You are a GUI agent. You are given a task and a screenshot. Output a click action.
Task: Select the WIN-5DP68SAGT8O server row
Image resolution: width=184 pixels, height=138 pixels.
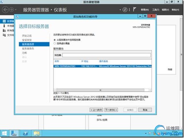pos(103,66)
